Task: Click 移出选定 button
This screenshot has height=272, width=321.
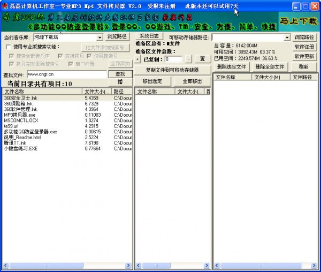Action: (152, 81)
